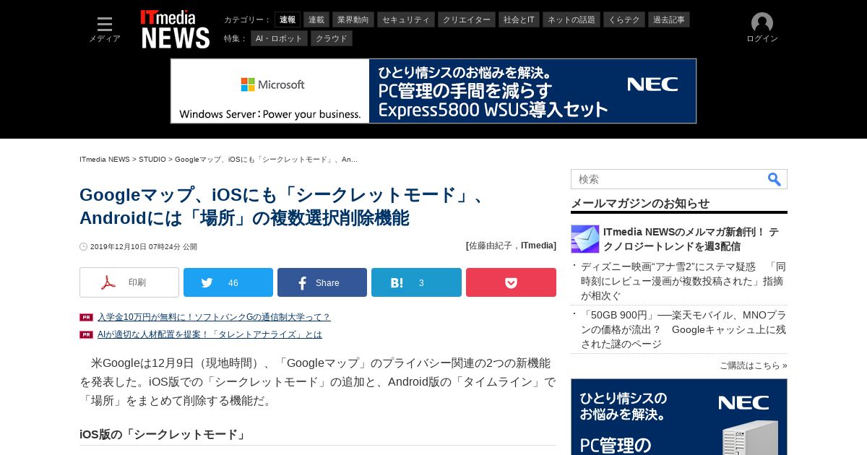Click the Googleマップ breadcrumb current page text
867x455 pixels.
[x=266, y=159]
